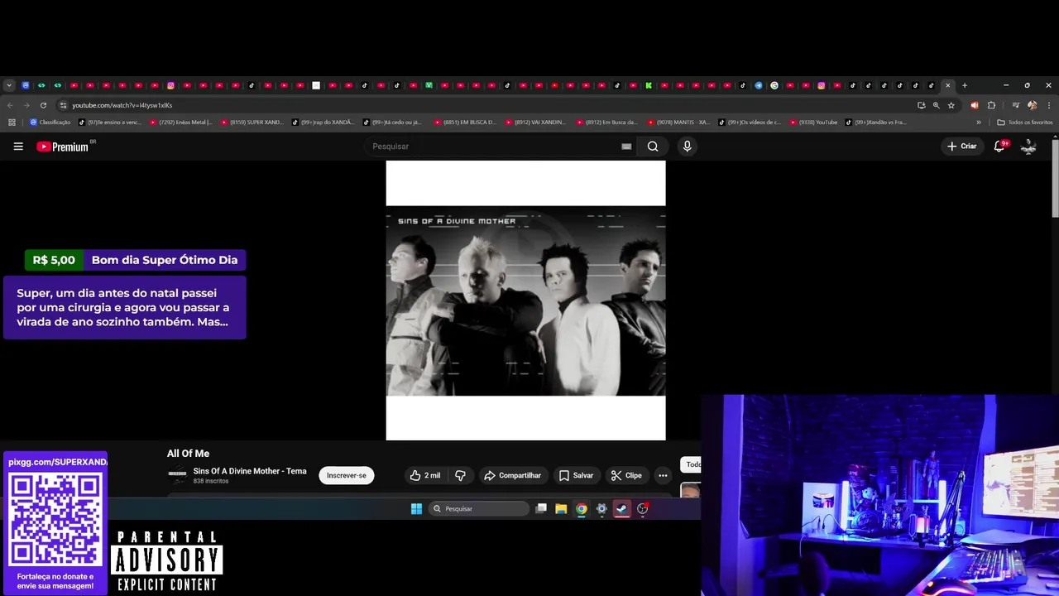The image size is (1059, 596).
Task: Open Chrome three-dot menu
Action: tap(1048, 105)
